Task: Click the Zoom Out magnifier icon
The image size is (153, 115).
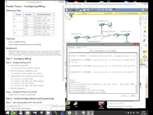Action: pyautogui.click(x=106, y=10)
